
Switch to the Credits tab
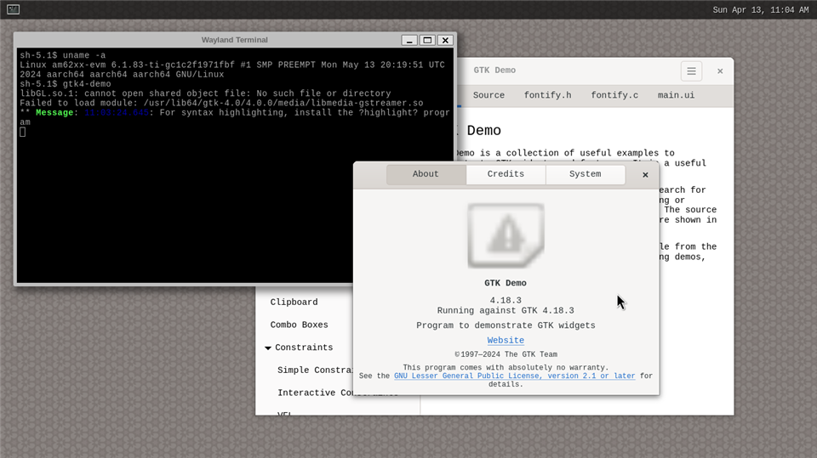[x=506, y=174]
